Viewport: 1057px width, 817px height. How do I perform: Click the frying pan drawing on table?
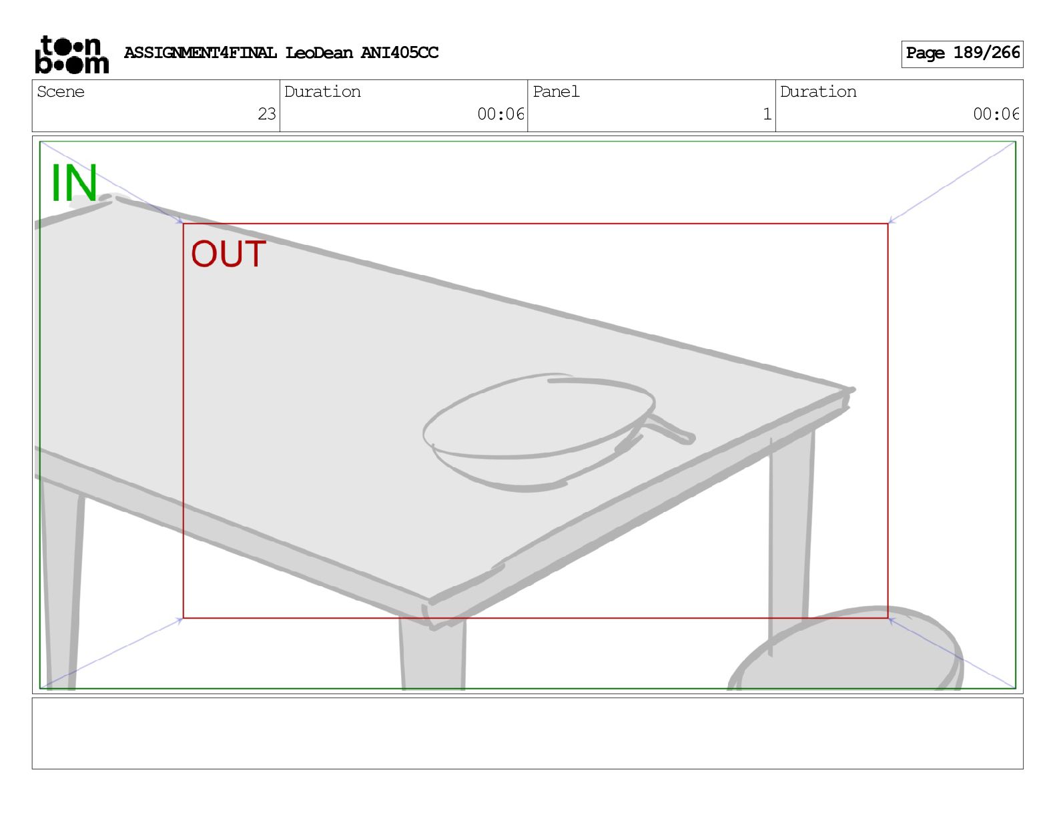[x=559, y=432]
